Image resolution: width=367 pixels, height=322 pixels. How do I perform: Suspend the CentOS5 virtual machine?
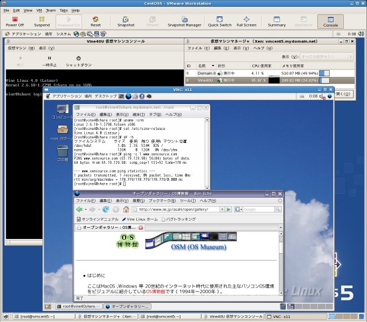pyautogui.click(x=42, y=21)
